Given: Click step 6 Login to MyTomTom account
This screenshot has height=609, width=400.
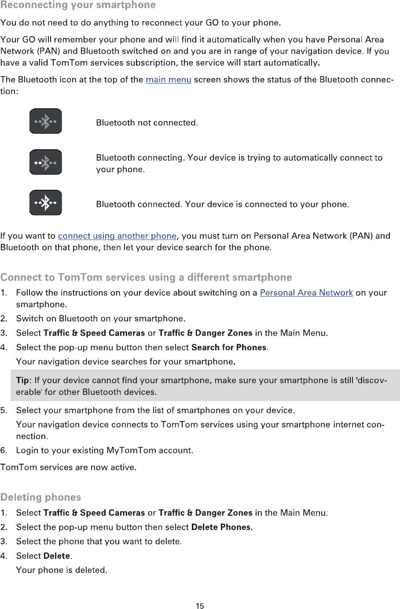Looking at the screenshot, I should tap(105, 450).
